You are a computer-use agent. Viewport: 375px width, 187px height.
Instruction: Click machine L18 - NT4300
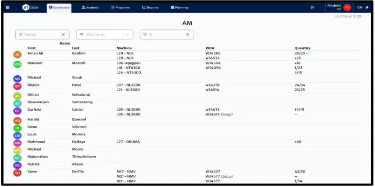[x=128, y=68]
